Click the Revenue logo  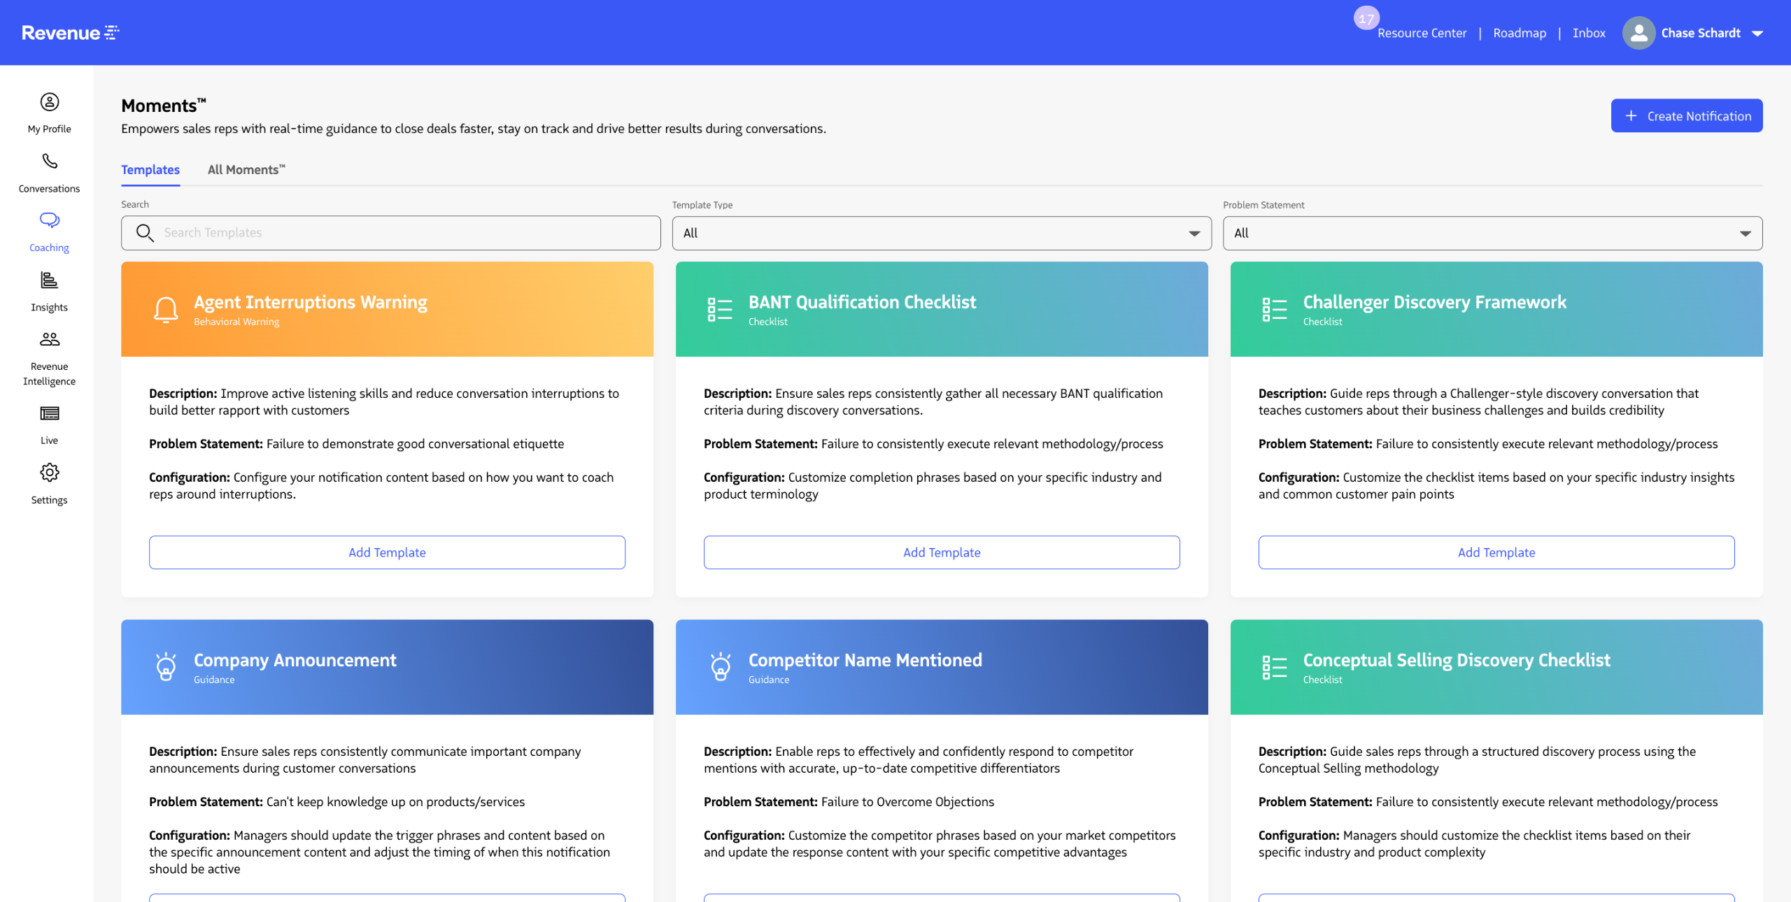(70, 33)
